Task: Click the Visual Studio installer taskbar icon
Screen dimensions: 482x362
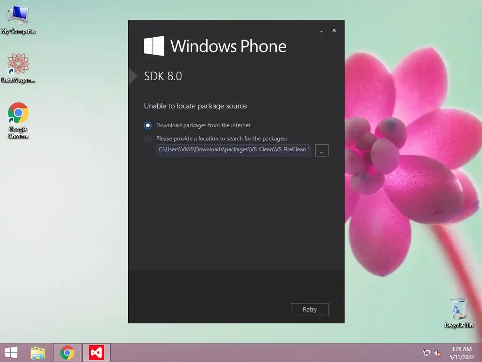Action: (96, 353)
